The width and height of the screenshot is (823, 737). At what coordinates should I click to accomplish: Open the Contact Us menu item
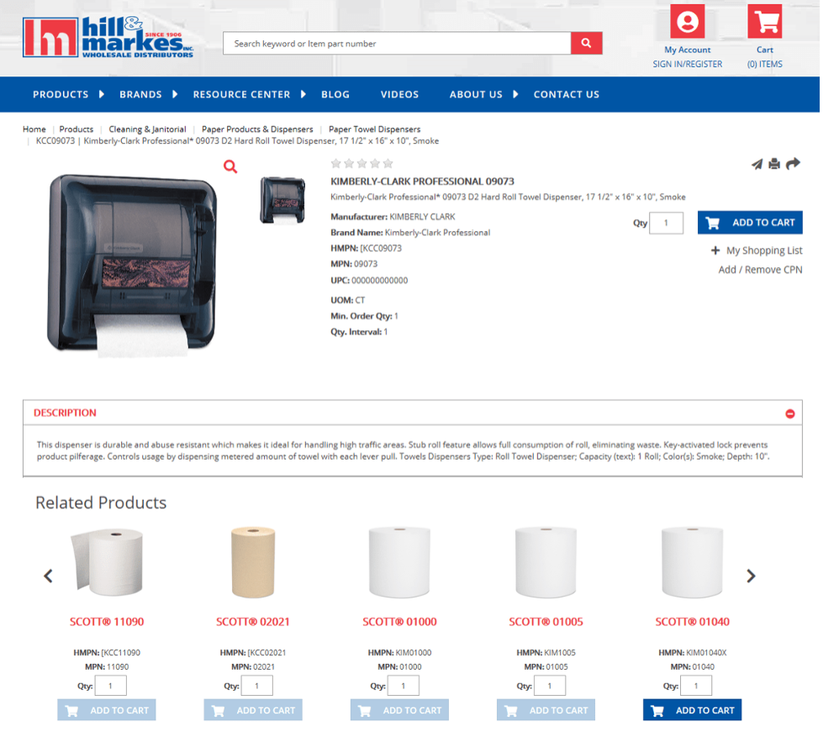click(x=568, y=94)
